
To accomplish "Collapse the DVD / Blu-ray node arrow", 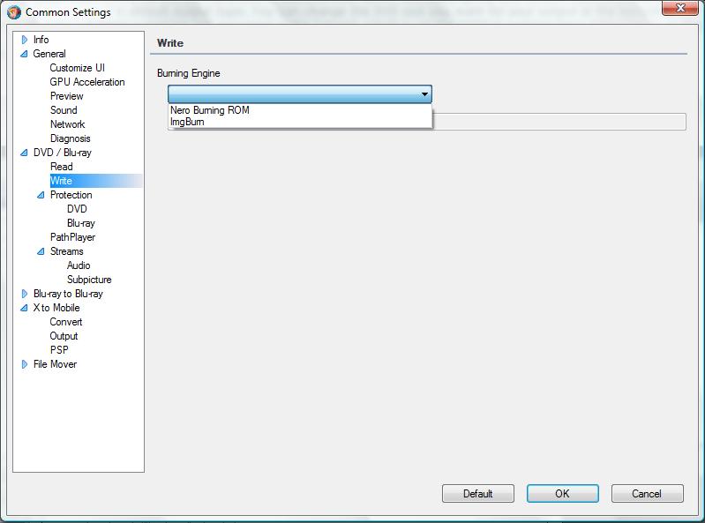I will click(x=25, y=153).
